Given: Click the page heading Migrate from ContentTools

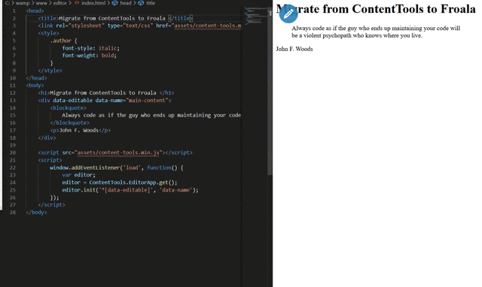Looking at the screenshot, I should (376, 9).
